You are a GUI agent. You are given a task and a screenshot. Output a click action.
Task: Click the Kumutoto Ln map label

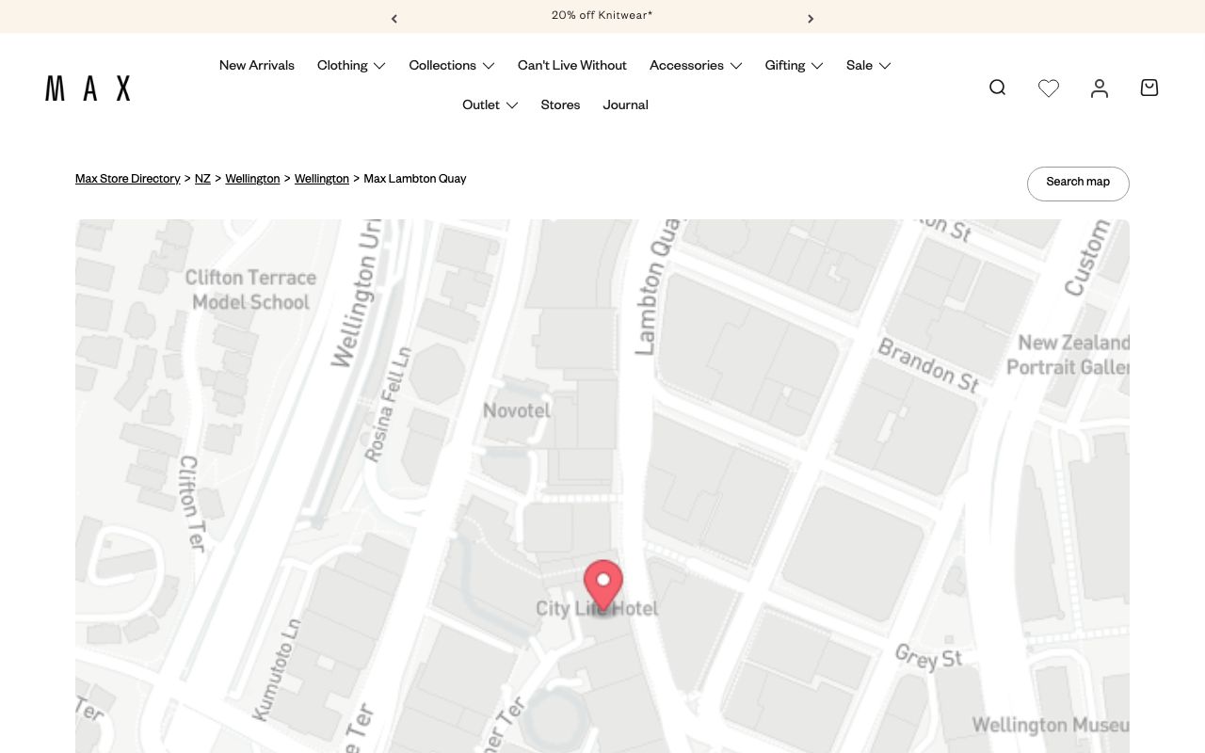point(277,669)
